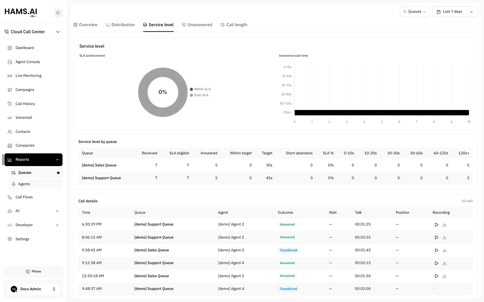Expand the AI menu section
Image resolution: width=484 pixels, height=302 pixels.
point(57,211)
